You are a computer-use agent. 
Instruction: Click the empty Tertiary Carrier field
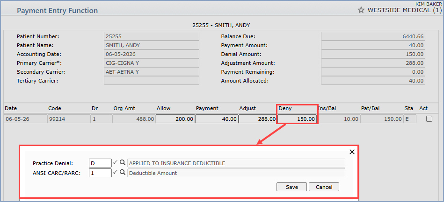point(152,81)
